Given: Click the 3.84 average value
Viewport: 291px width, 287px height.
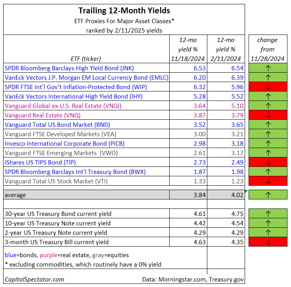Looking at the screenshot, I should tap(199, 195).
